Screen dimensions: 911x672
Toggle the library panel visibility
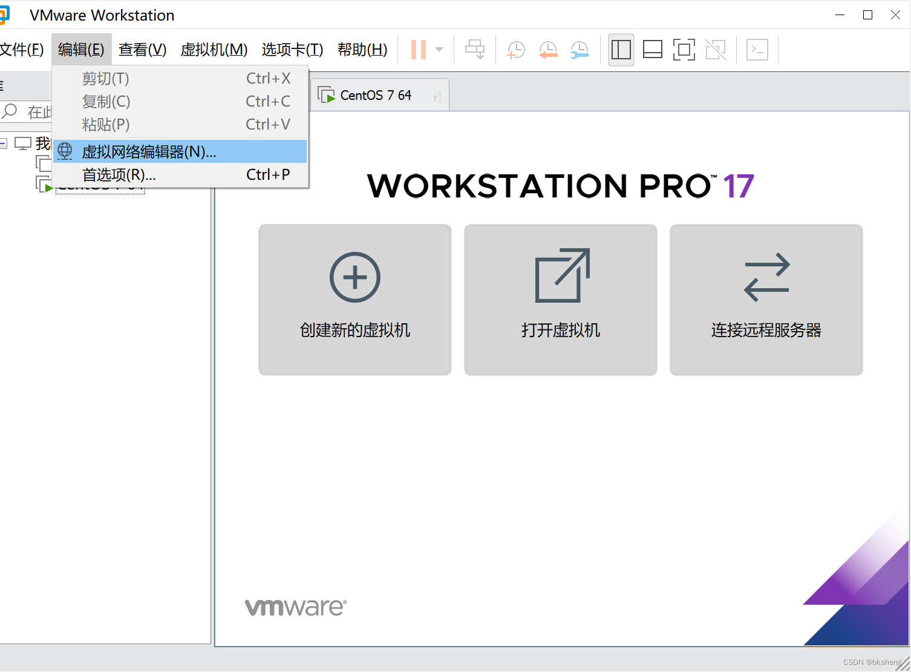(x=621, y=49)
